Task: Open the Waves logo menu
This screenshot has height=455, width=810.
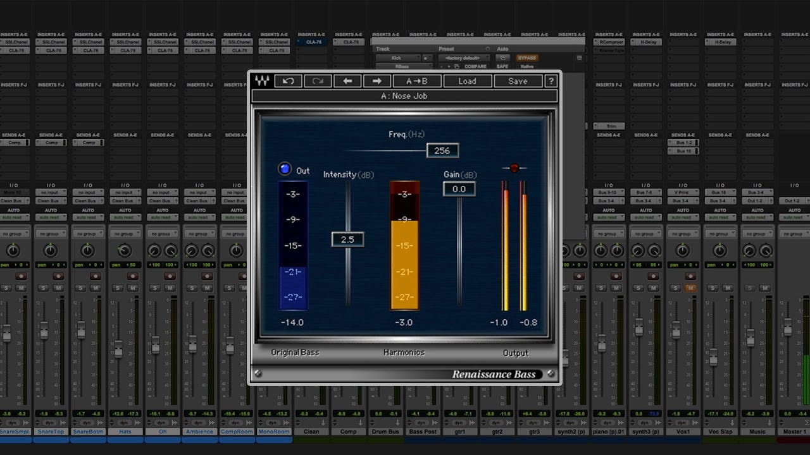Action: [x=261, y=81]
